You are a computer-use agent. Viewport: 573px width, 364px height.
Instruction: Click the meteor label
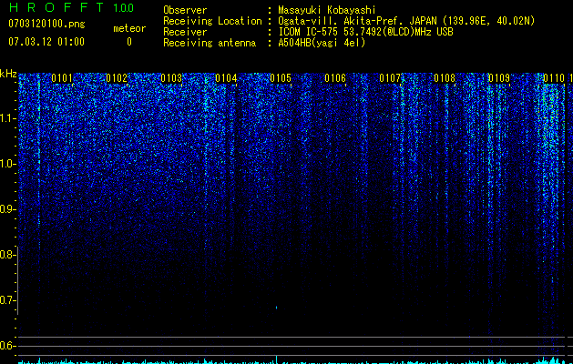tap(129, 28)
